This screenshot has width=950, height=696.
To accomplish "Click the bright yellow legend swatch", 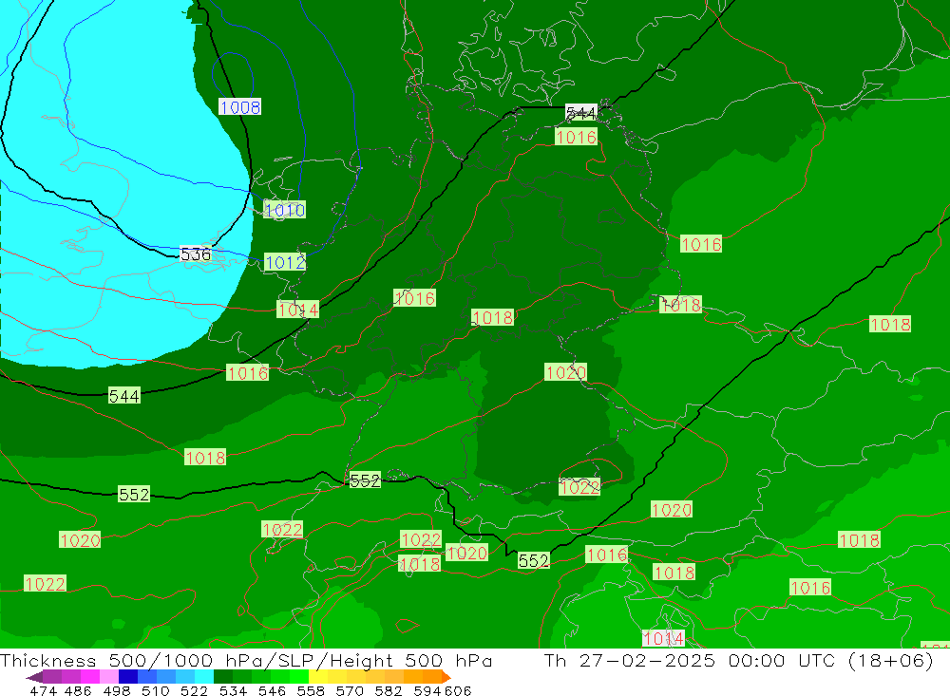I will click(318, 677).
